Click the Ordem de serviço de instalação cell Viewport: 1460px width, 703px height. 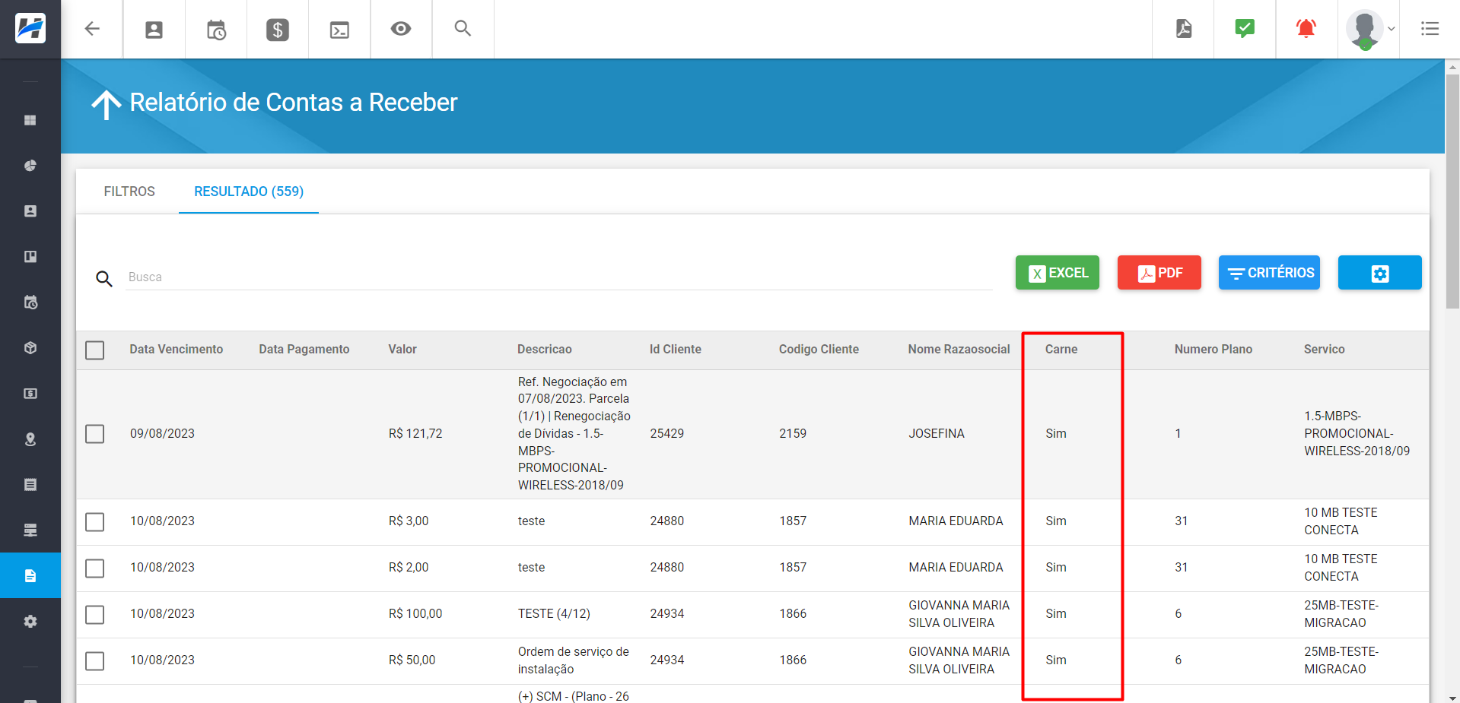tap(574, 660)
